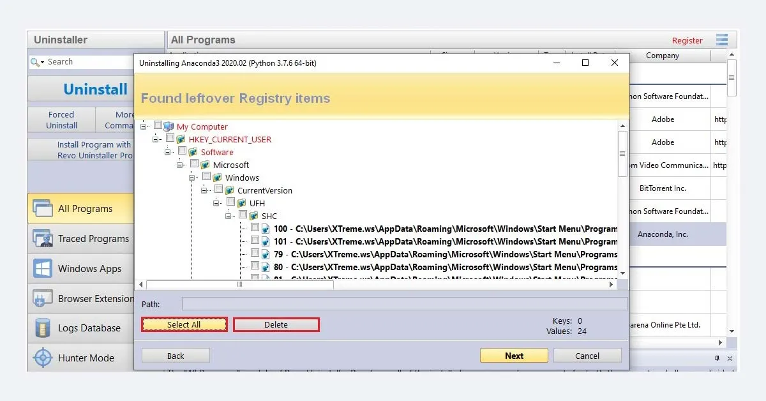Check the checkbox next to entry 100

click(x=255, y=229)
